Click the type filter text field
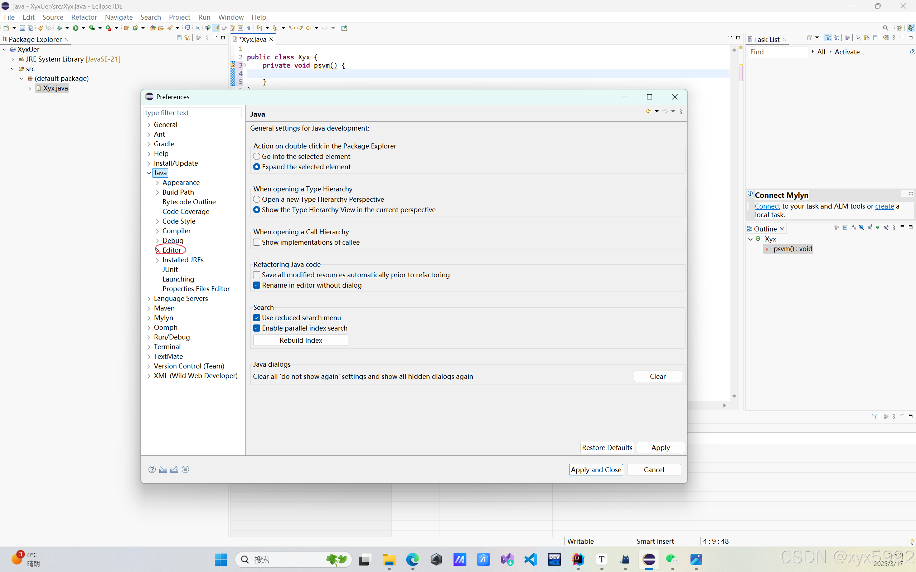 pyautogui.click(x=192, y=113)
